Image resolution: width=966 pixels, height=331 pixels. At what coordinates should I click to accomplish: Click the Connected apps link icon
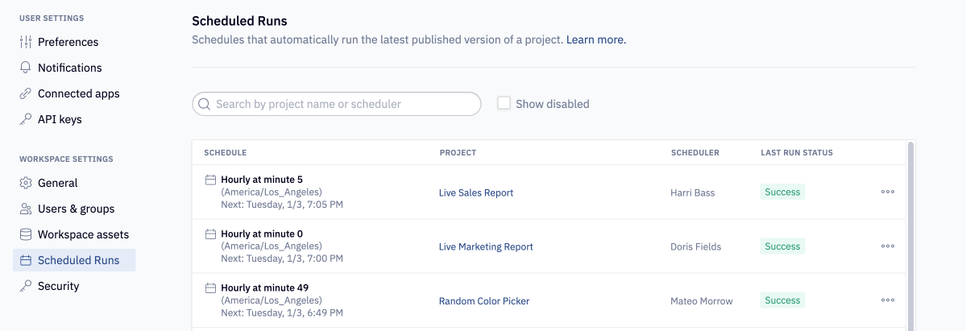(x=25, y=93)
